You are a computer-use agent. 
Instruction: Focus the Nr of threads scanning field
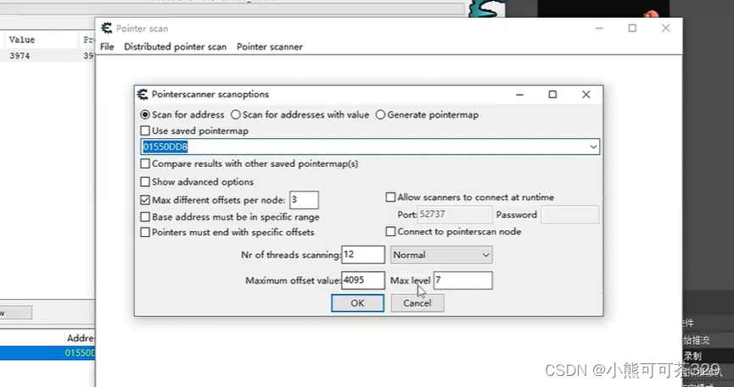pos(363,255)
